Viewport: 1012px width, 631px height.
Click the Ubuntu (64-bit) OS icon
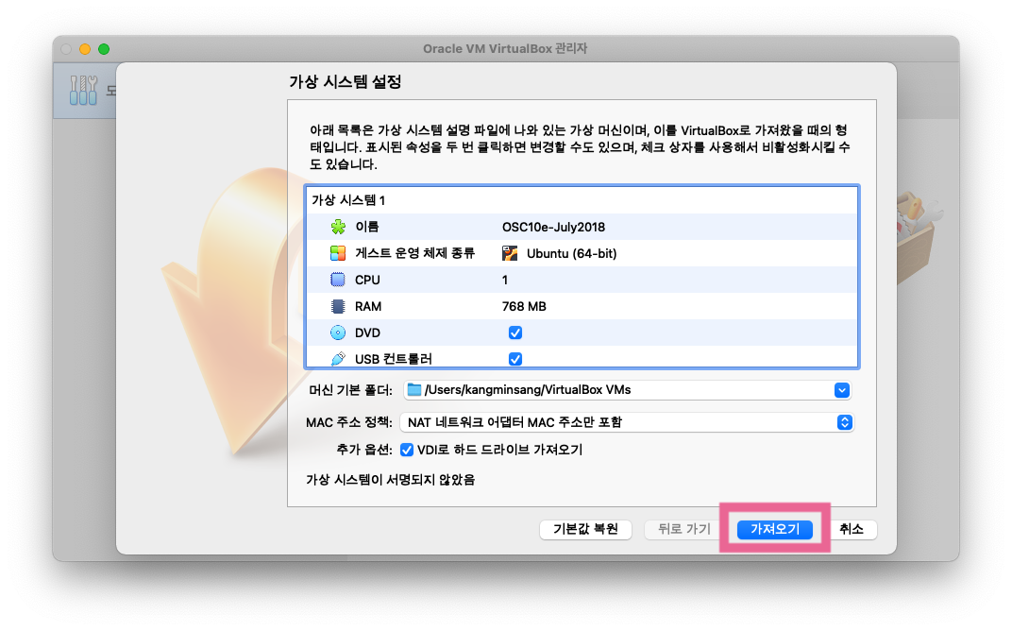tap(510, 253)
